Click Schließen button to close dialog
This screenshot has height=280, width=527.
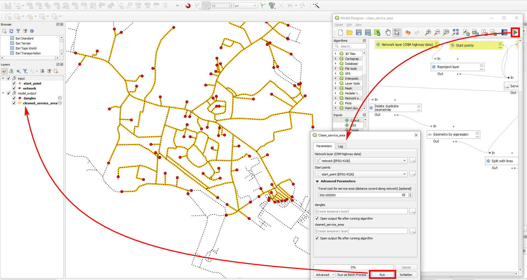406,275
